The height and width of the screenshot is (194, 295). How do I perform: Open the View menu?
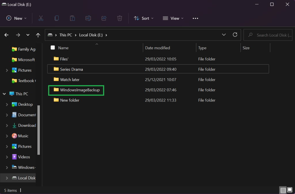[x=173, y=18]
